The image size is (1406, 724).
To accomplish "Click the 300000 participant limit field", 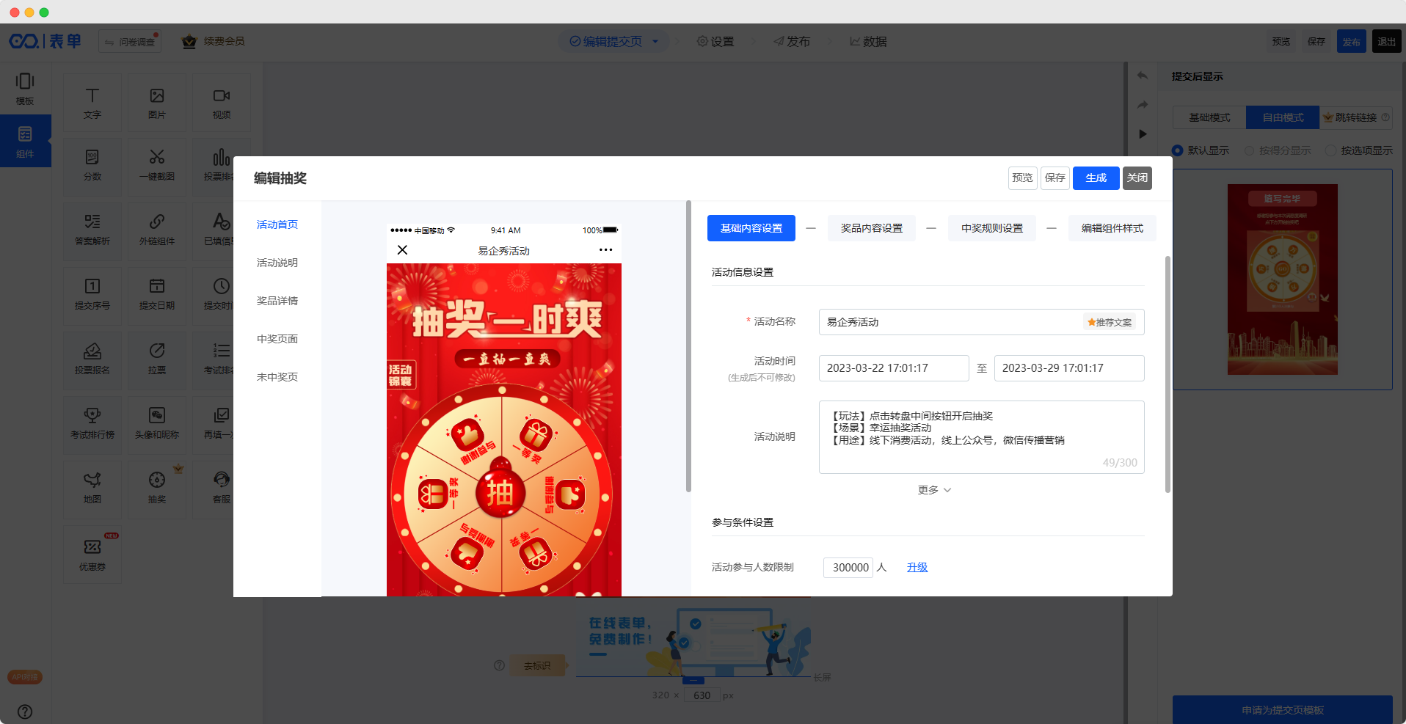I will pos(848,568).
